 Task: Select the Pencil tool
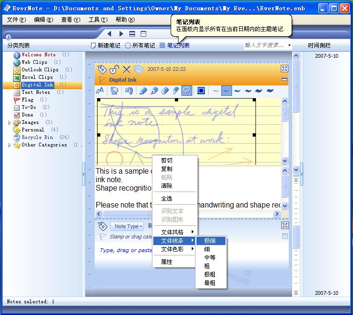(143, 91)
